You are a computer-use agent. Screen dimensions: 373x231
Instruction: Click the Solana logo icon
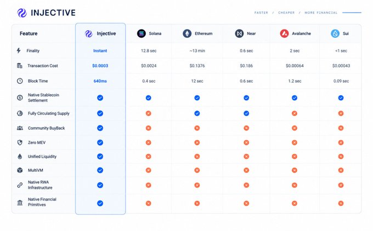click(x=142, y=33)
